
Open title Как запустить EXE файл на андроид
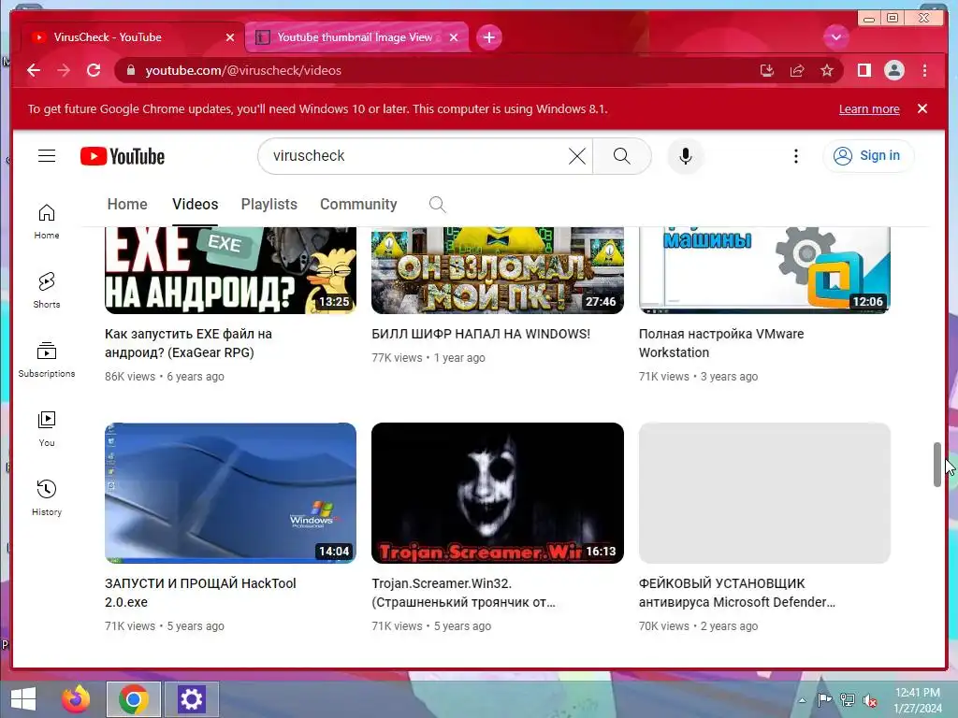pos(188,343)
